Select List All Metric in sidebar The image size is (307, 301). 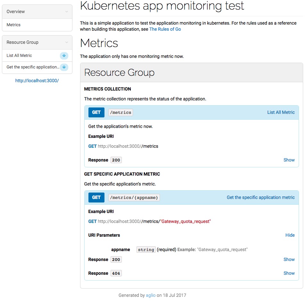pyautogui.click(x=19, y=56)
